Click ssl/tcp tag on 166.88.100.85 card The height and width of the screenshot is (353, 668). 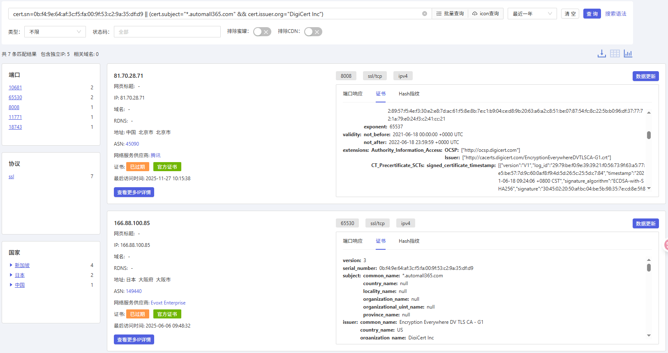tap(377, 223)
